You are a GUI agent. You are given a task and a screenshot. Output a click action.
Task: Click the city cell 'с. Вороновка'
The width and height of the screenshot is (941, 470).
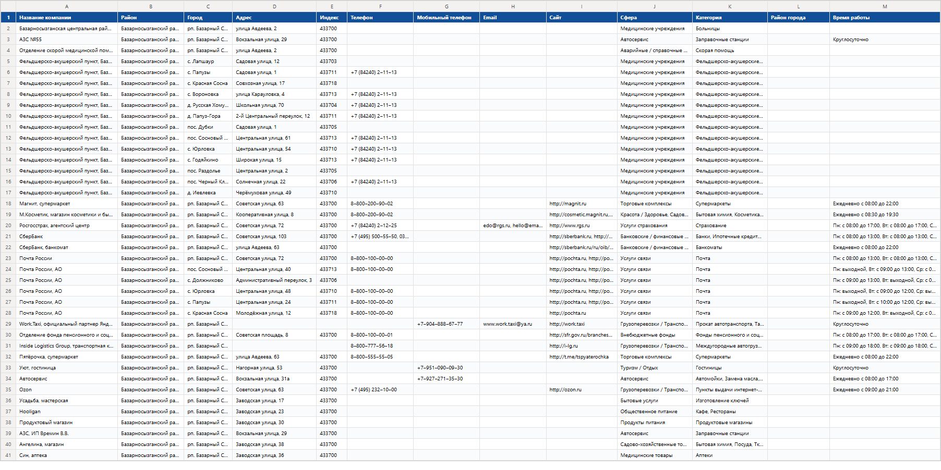click(x=208, y=94)
